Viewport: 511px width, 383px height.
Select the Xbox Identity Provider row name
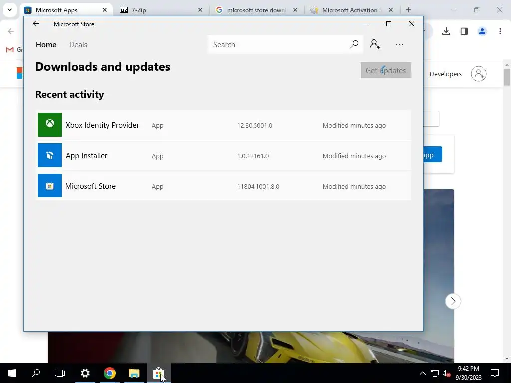[102, 125]
